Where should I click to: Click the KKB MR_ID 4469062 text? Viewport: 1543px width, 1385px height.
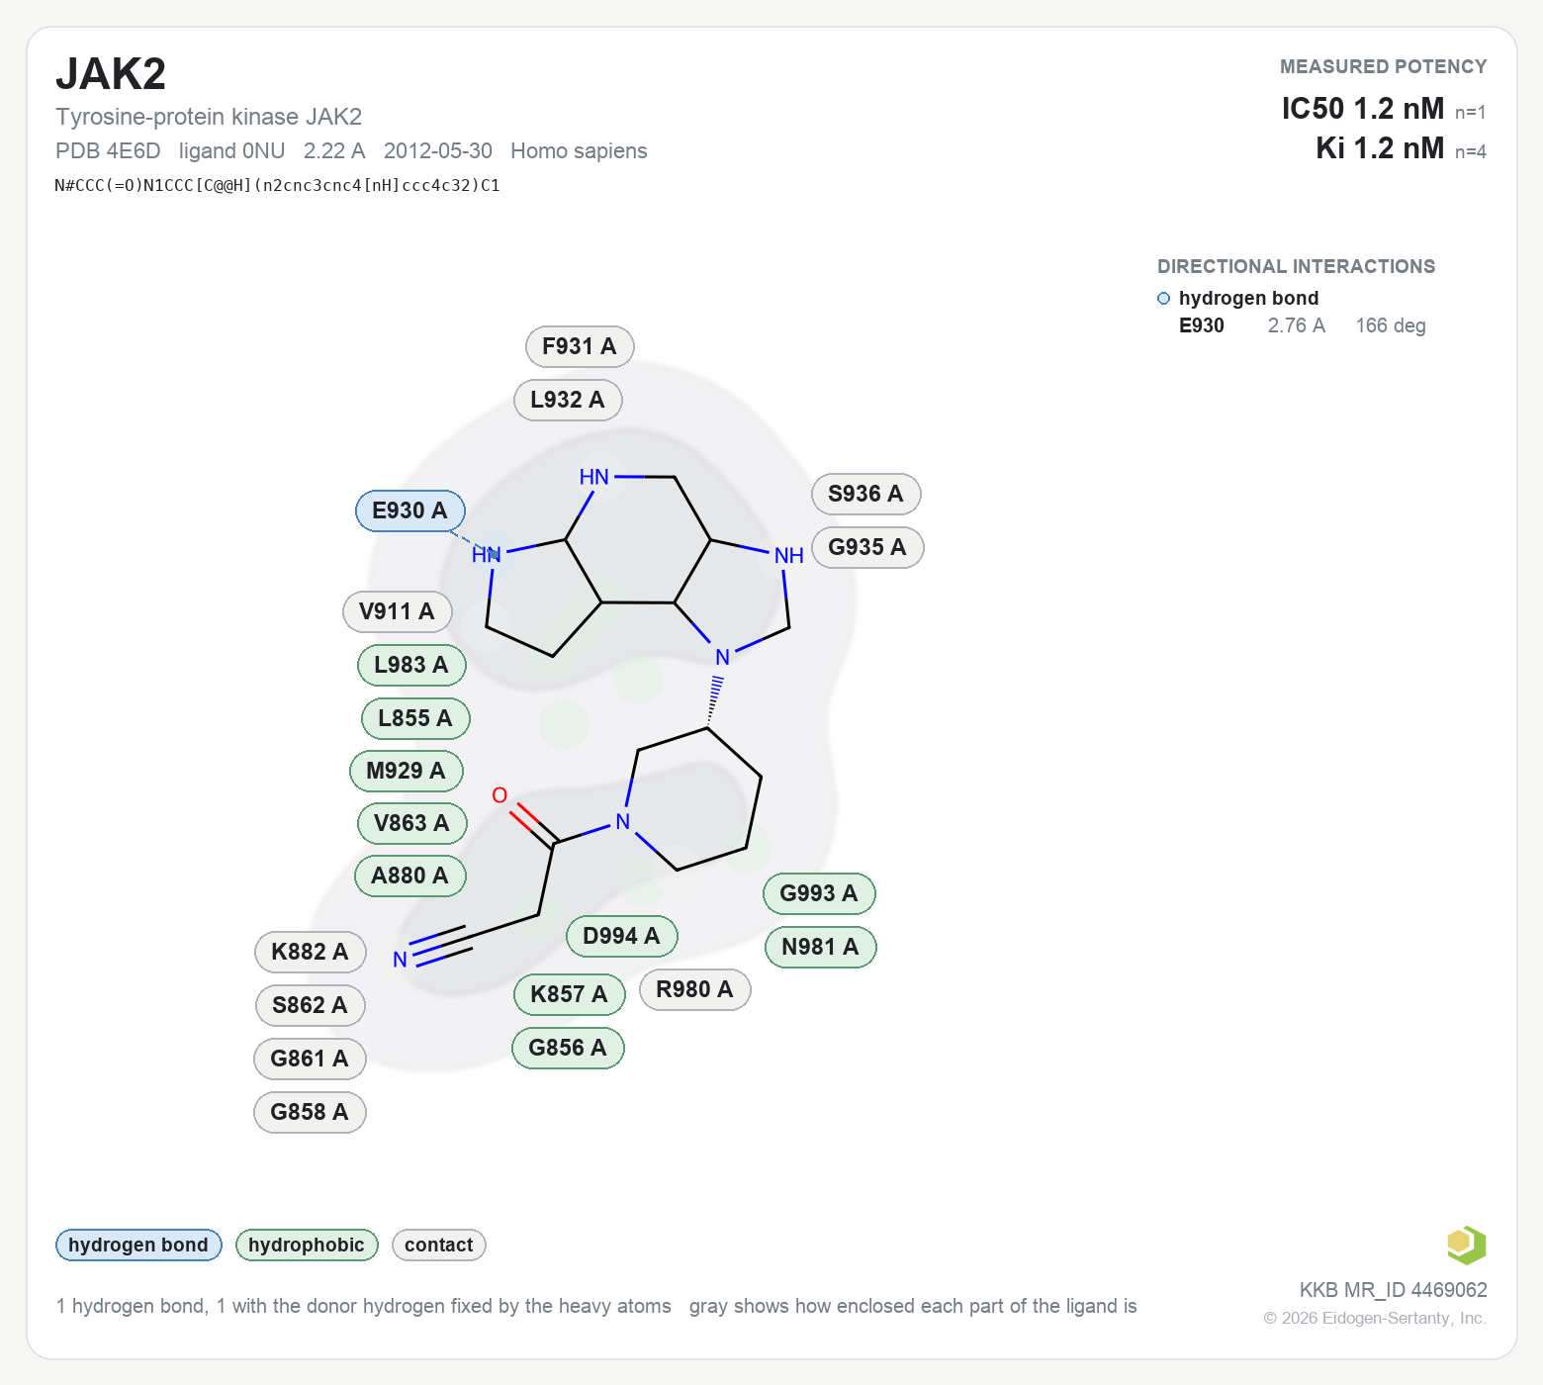(1393, 1289)
